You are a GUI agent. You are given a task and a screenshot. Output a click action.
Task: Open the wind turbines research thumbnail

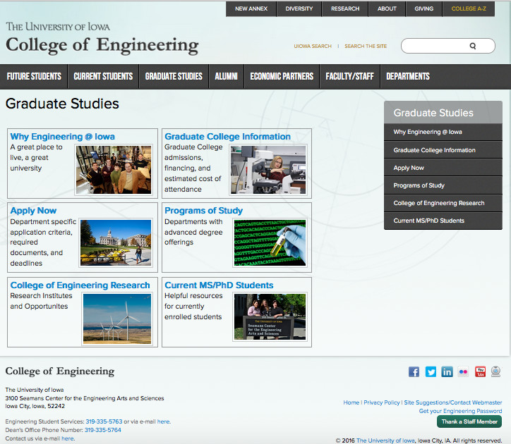[116, 319]
